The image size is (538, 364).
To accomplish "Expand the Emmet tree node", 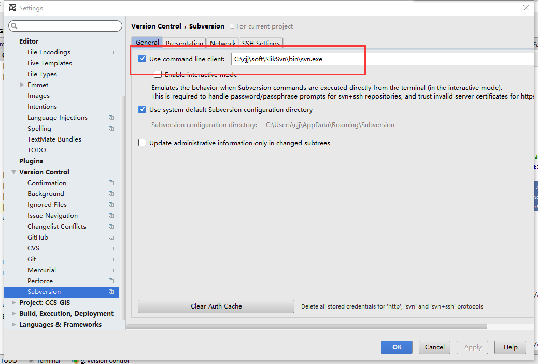I will [x=22, y=85].
